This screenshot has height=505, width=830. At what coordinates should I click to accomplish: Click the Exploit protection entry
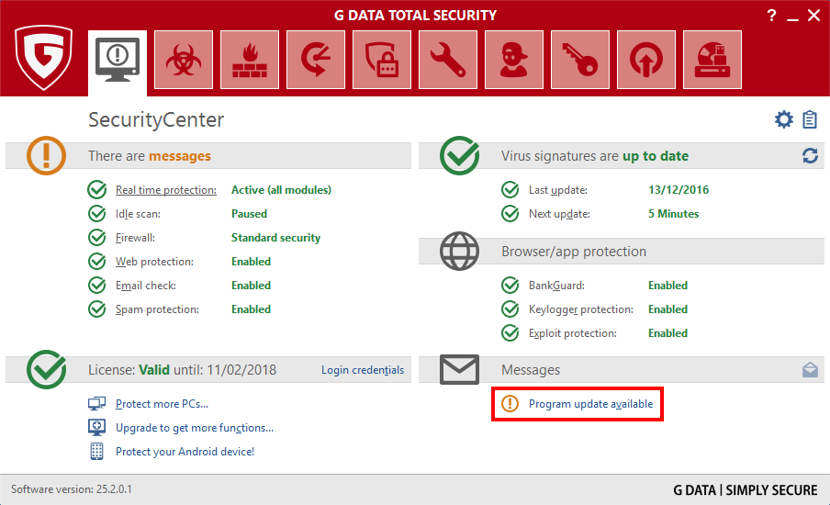coord(572,333)
